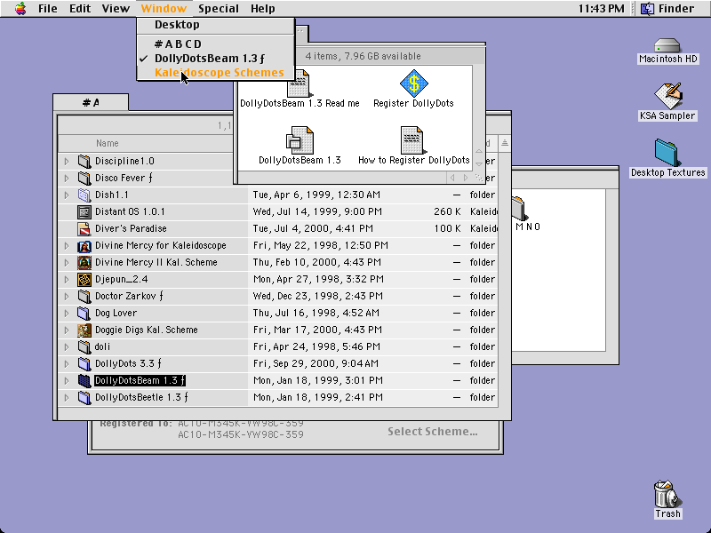Click the # A window title tab
The image size is (711, 533).
pos(91,103)
